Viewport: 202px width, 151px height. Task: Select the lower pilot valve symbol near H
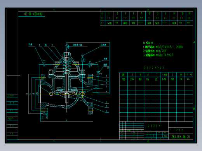(98, 73)
